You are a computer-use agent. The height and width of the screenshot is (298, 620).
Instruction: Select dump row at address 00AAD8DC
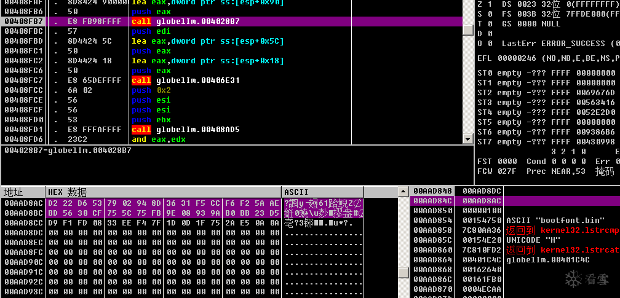pyautogui.click(x=183, y=233)
